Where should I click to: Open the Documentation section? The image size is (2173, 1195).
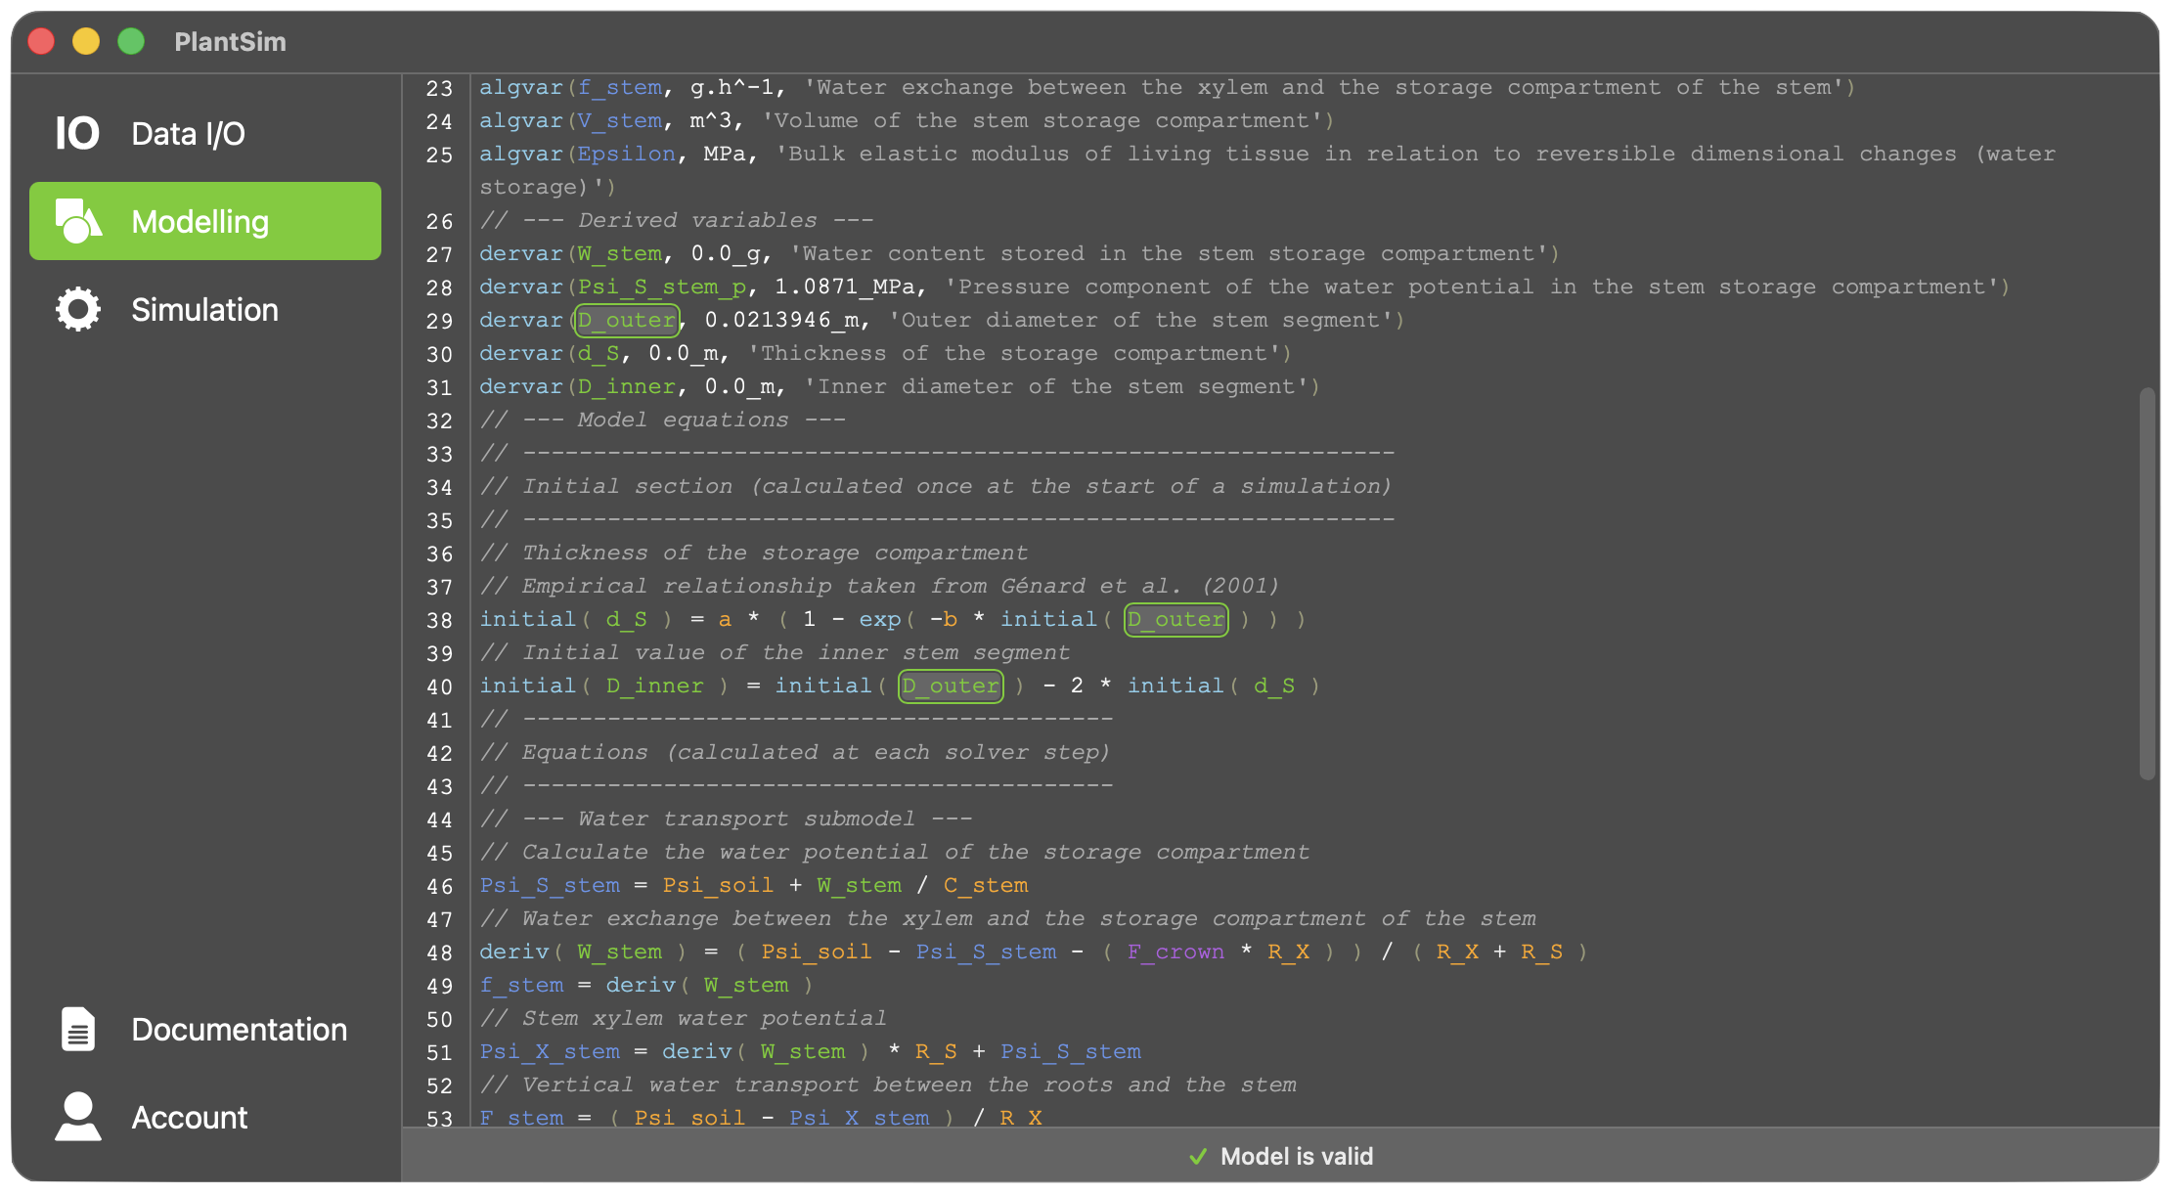239,1029
